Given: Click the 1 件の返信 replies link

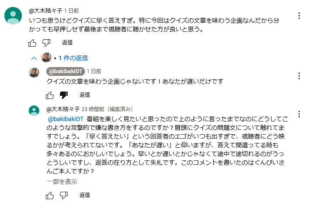Looking at the screenshot, I should coord(73,58).
